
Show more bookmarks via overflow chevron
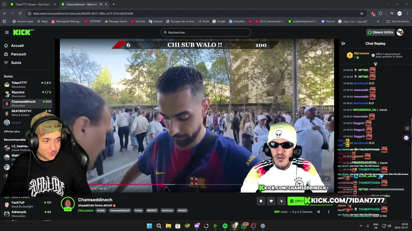pyautogui.click(x=378, y=21)
